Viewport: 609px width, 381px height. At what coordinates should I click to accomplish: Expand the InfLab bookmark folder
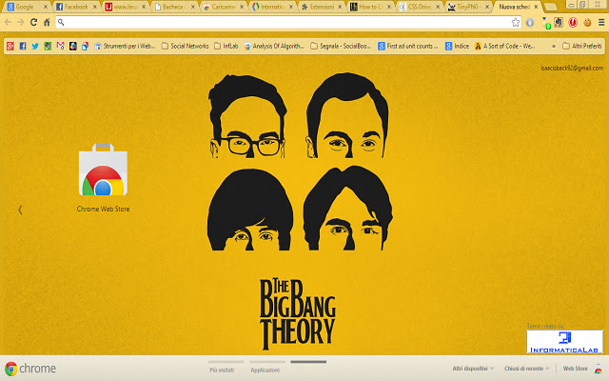[226, 47]
